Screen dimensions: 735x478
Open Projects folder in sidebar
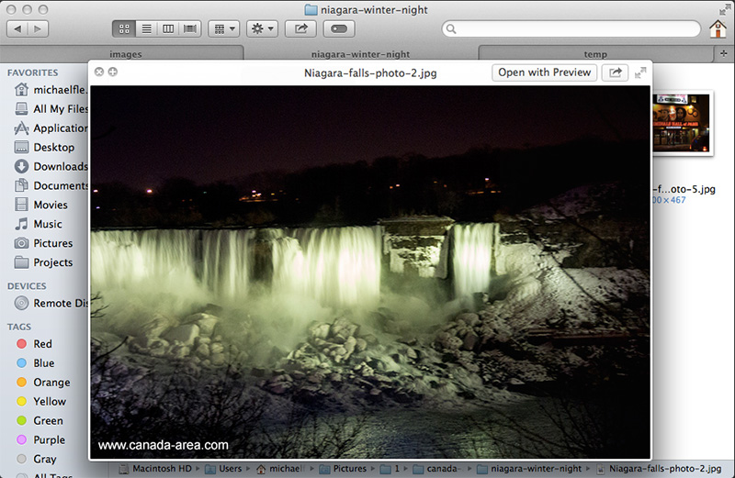coord(43,262)
